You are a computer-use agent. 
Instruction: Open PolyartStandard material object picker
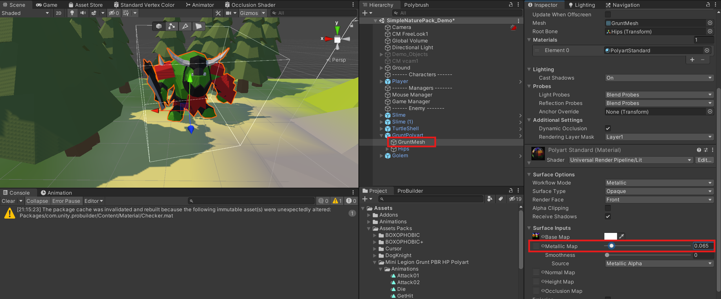click(707, 50)
